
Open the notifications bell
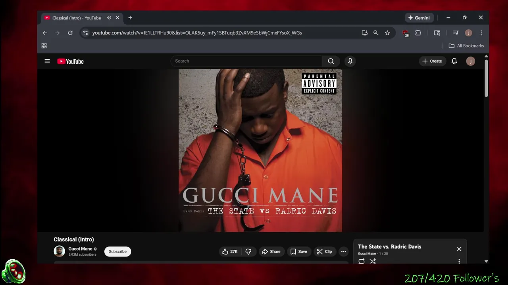click(454, 61)
